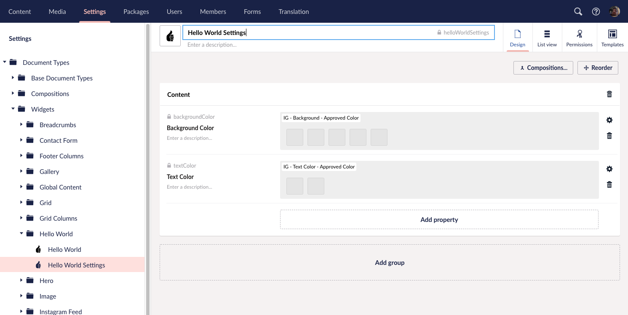
Task: Collapse the Hello World folder
Action: 21,234
